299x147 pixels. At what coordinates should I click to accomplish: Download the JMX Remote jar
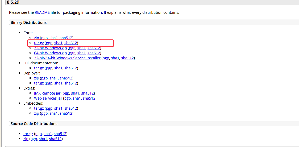[x=47, y=93]
